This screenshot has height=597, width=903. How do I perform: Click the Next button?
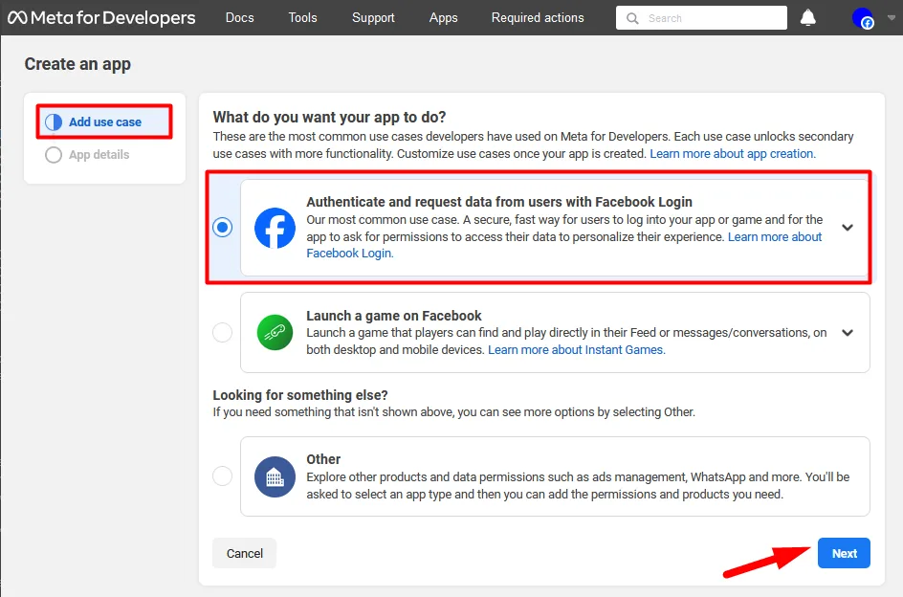(x=843, y=553)
